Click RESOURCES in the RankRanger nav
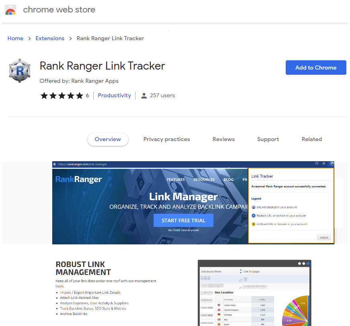 pos(204,180)
